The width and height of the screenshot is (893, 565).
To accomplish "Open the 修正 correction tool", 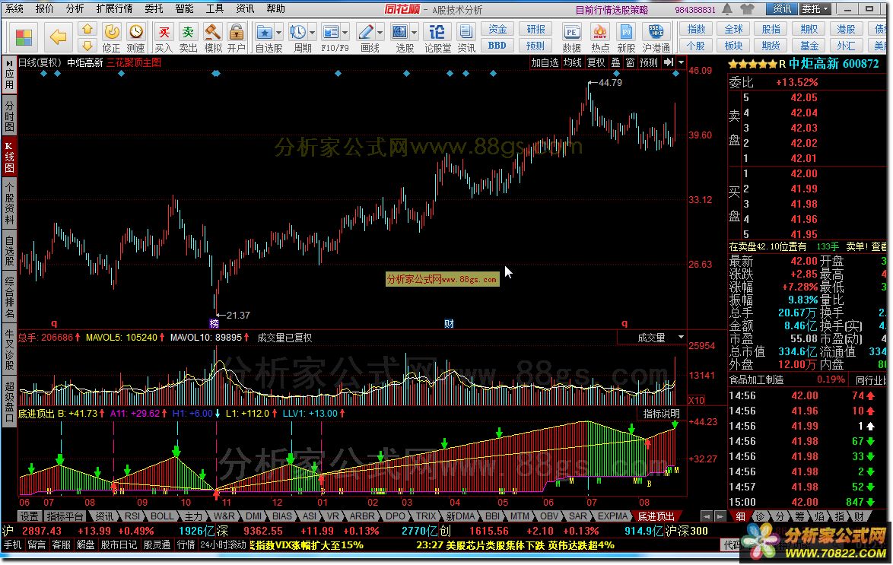I will coord(112,37).
